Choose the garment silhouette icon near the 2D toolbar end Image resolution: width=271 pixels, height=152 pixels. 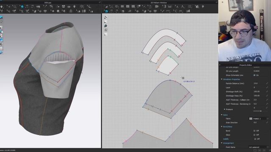pyautogui.click(x=197, y=7)
